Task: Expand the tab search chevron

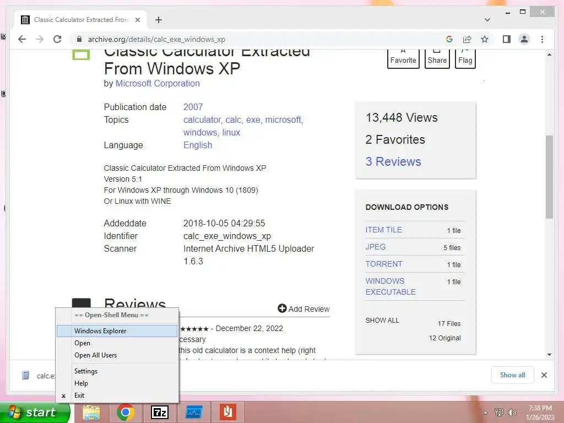Action: 487,20
